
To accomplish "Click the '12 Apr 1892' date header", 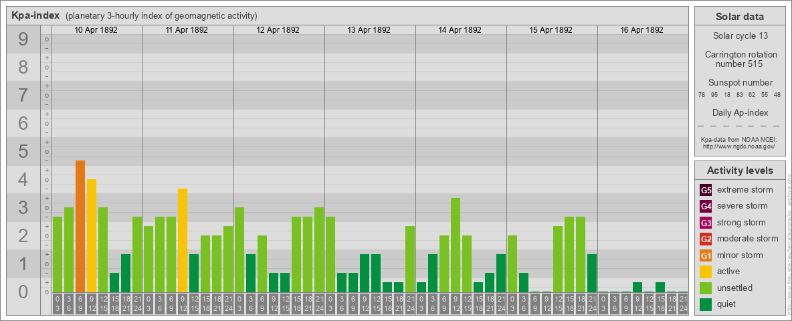I will click(278, 30).
